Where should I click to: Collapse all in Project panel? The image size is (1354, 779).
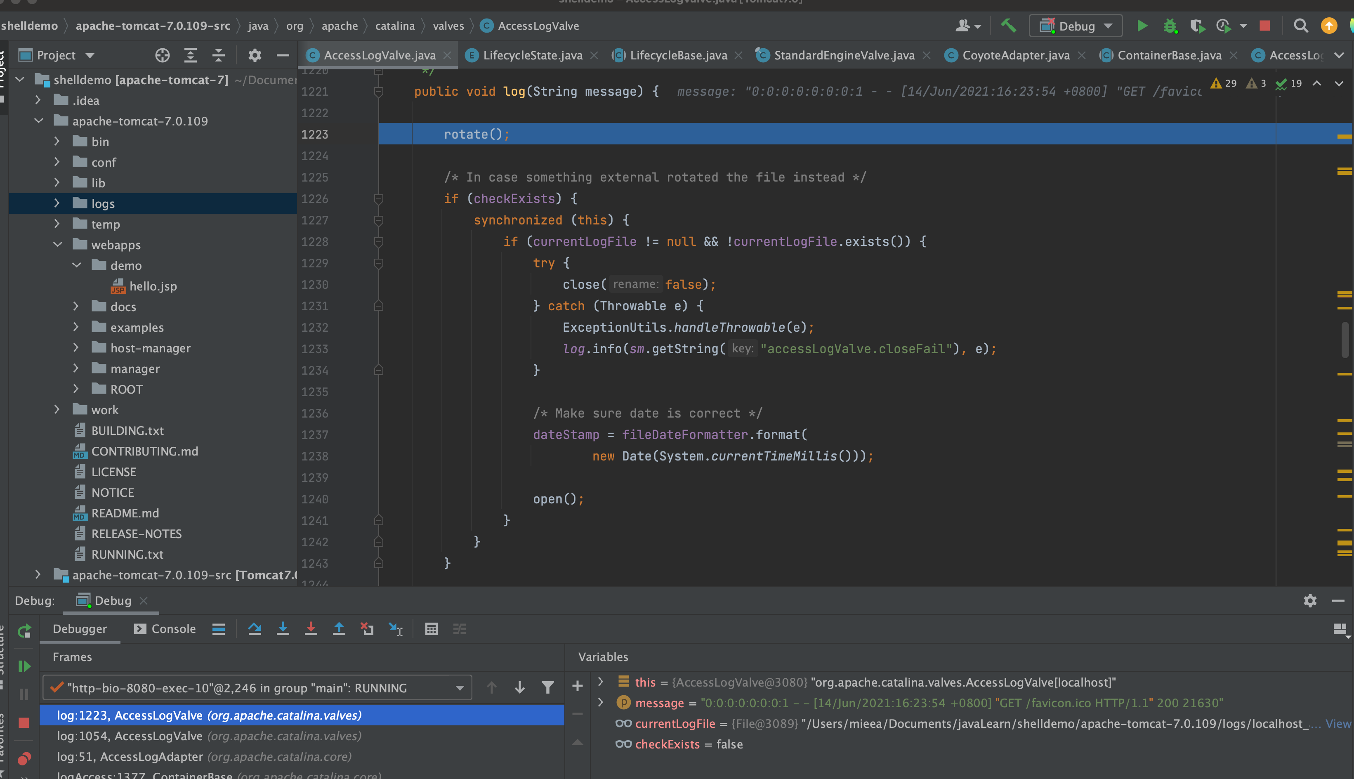coord(218,55)
